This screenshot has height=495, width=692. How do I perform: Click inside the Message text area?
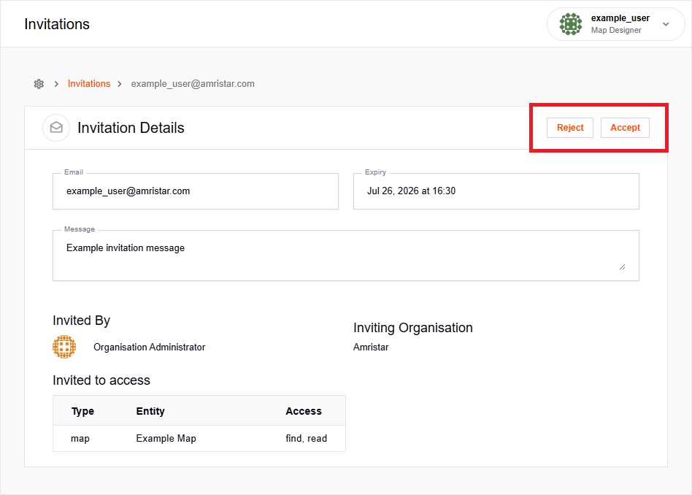(x=345, y=256)
